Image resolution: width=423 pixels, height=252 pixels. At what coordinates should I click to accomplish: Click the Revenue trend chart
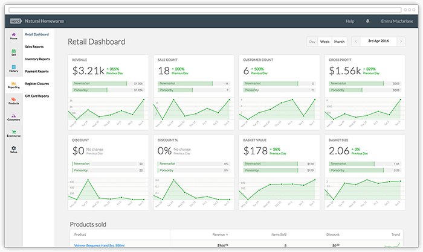click(x=108, y=112)
